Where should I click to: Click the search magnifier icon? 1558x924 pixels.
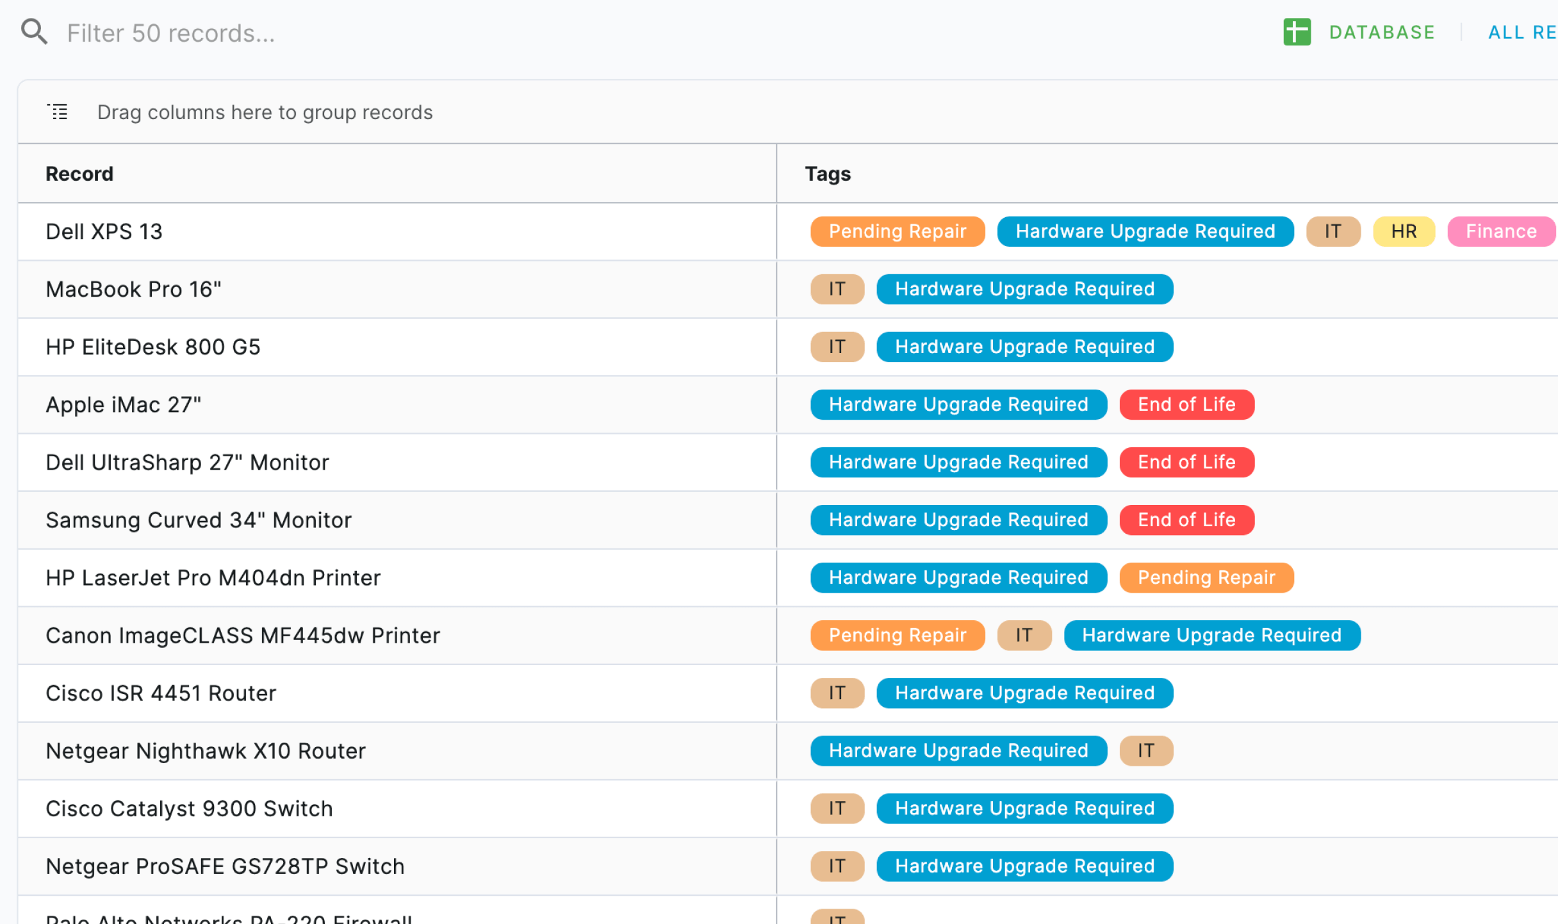pyautogui.click(x=34, y=31)
